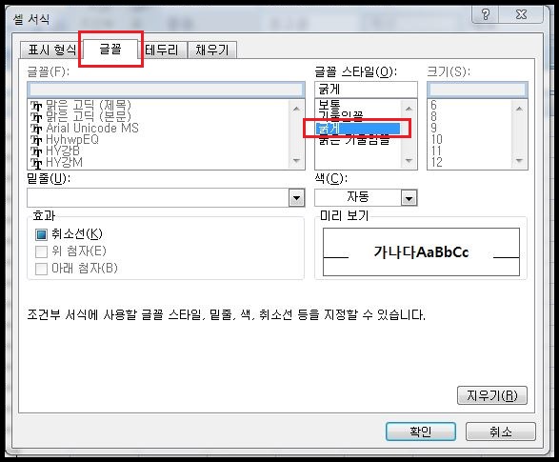Click the TrueType icon beside HY강M

[36, 163]
